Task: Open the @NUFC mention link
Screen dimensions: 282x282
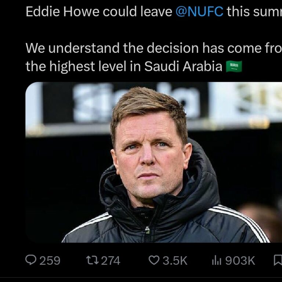Action: click(x=199, y=12)
